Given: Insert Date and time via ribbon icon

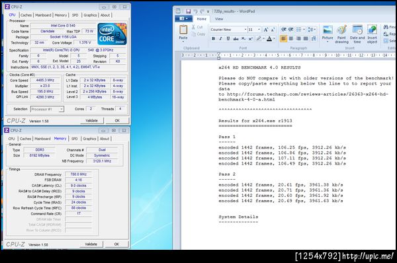Looking at the screenshot, I should point(357,30).
